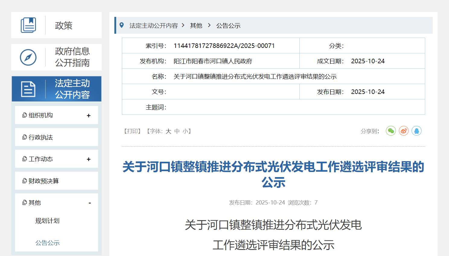
Task: Go to 公告公示 in the breadcrumb
Action: point(228,26)
